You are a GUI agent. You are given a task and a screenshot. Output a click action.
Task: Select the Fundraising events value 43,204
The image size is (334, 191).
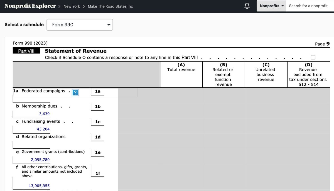[43, 129]
